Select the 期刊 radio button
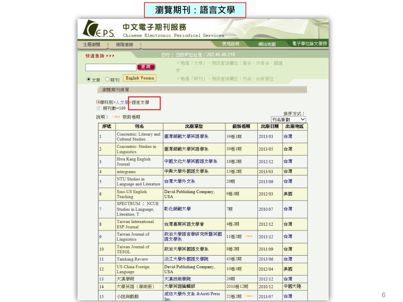The width and height of the screenshot is (403, 302). pyautogui.click(x=107, y=79)
